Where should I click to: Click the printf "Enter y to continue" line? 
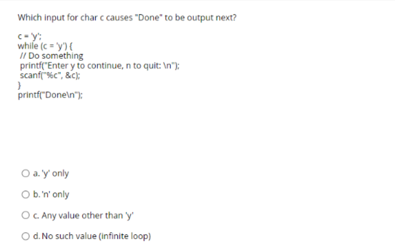(x=100, y=66)
